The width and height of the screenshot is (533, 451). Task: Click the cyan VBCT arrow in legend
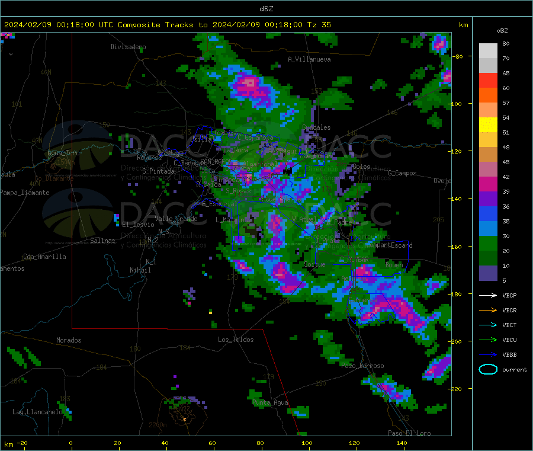(488, 325)
